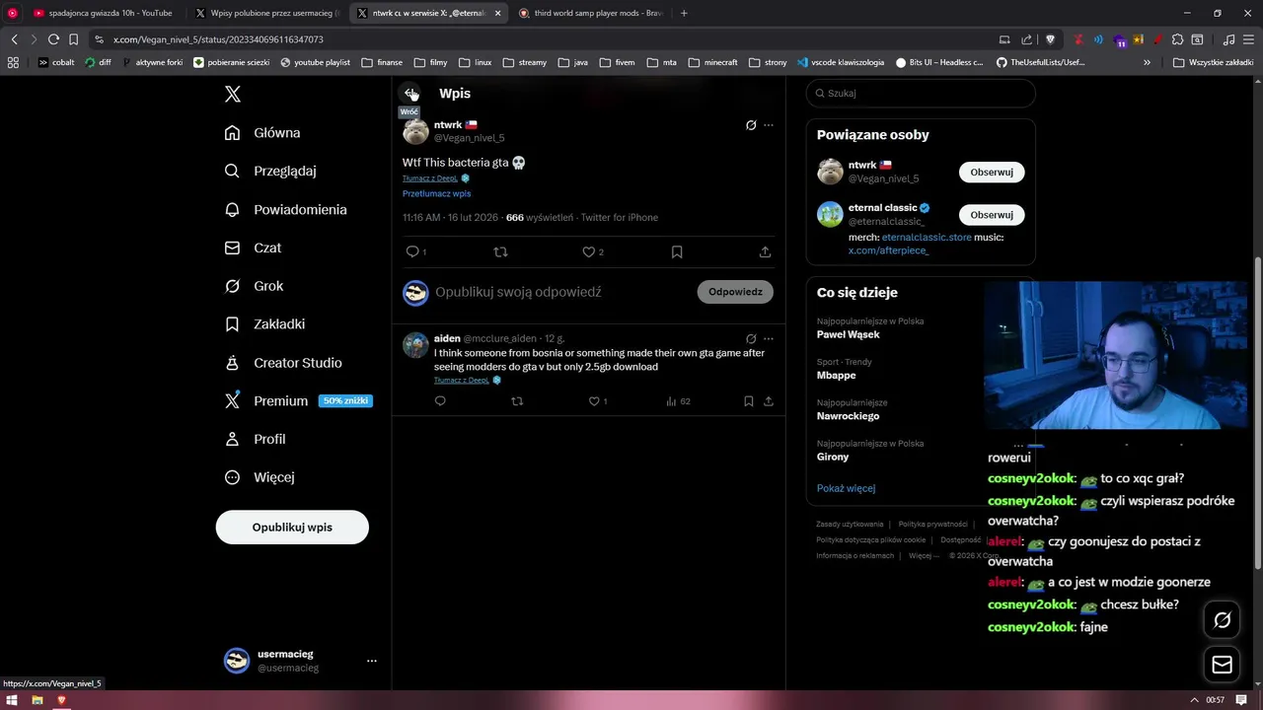Image resolution: width=1263 pixels, height=710 pixels.
Task: Repost aiden's comment
Action: click(x=517, y=401)
